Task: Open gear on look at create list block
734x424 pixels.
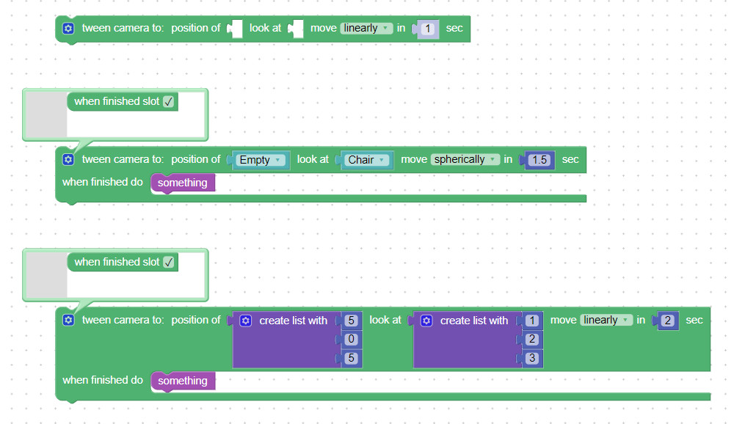Action: click(426, 321)
